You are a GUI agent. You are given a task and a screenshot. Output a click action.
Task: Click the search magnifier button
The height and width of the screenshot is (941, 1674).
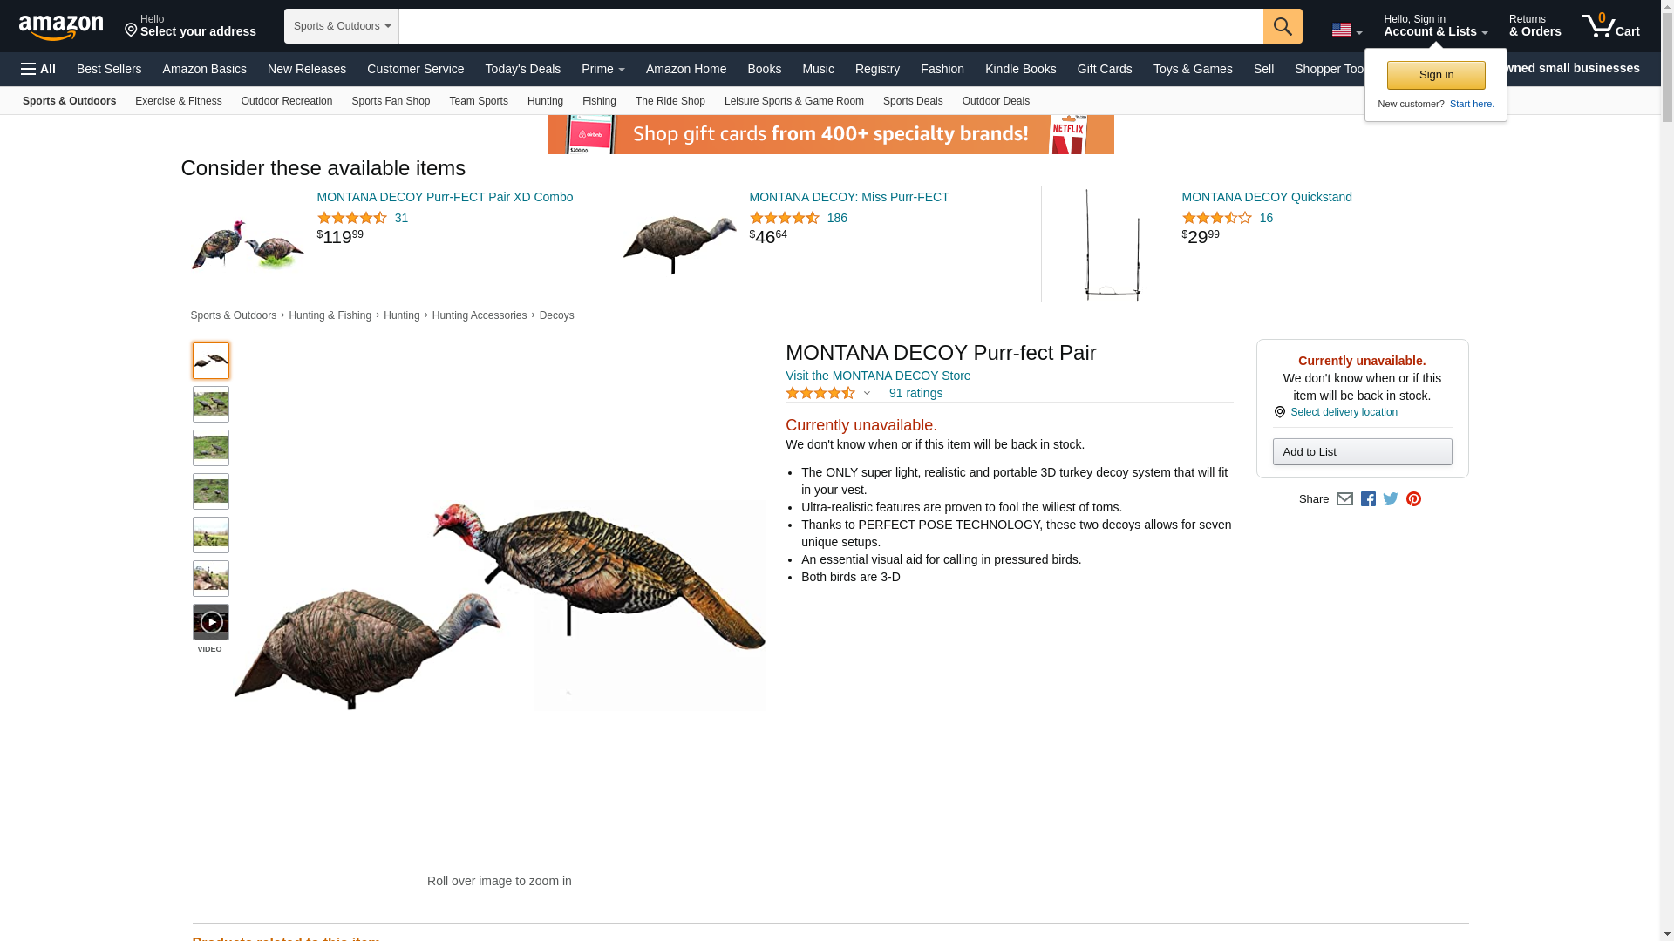tap(1283, 26)
